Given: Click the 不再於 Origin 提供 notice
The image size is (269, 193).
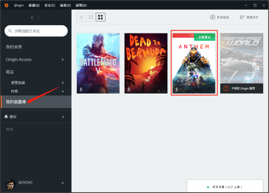Looking at the screenshot, I should 243,89.
